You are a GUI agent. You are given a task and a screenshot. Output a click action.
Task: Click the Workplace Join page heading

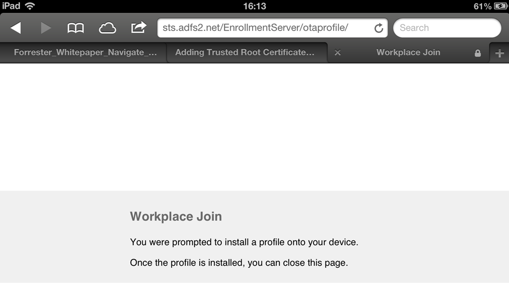coord(176,217)
